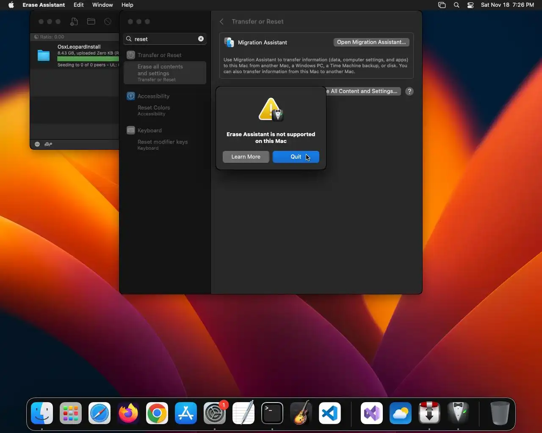Clear the reset search field
The width and height of the screenshot is (542, 433).
[x=201, y=39]
